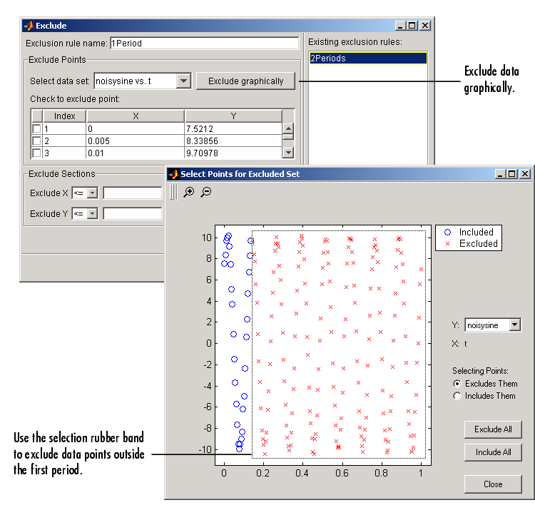Click MATLAB logo icon in Select Points title bar
The image size is (535, 515).
pos(173,174)
